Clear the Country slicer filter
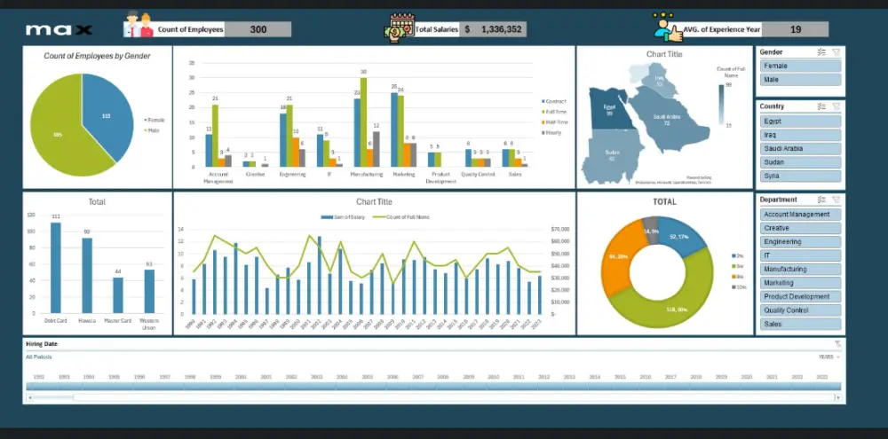Image resolution: width=888 pixels, height=439 pixels. point(836,106)
